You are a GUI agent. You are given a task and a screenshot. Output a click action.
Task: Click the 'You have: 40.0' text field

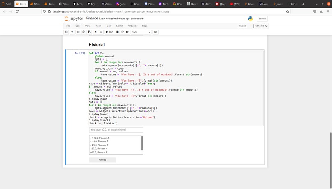(x=116, y=130)
